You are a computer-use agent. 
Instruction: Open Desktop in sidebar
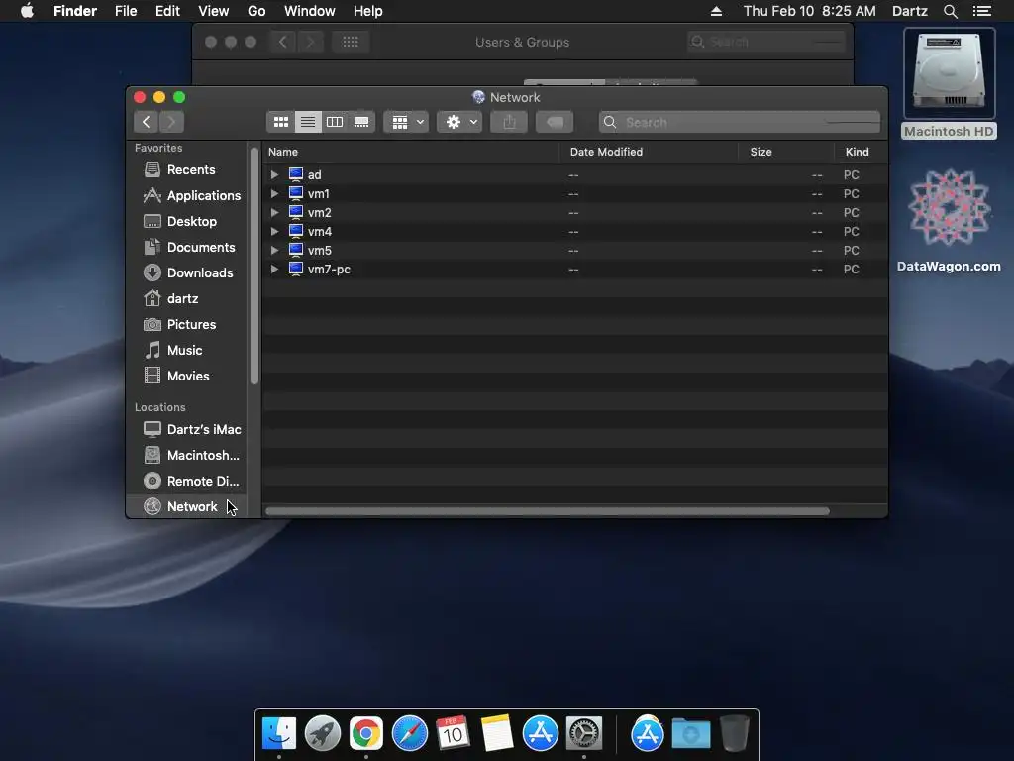point(187,221)
